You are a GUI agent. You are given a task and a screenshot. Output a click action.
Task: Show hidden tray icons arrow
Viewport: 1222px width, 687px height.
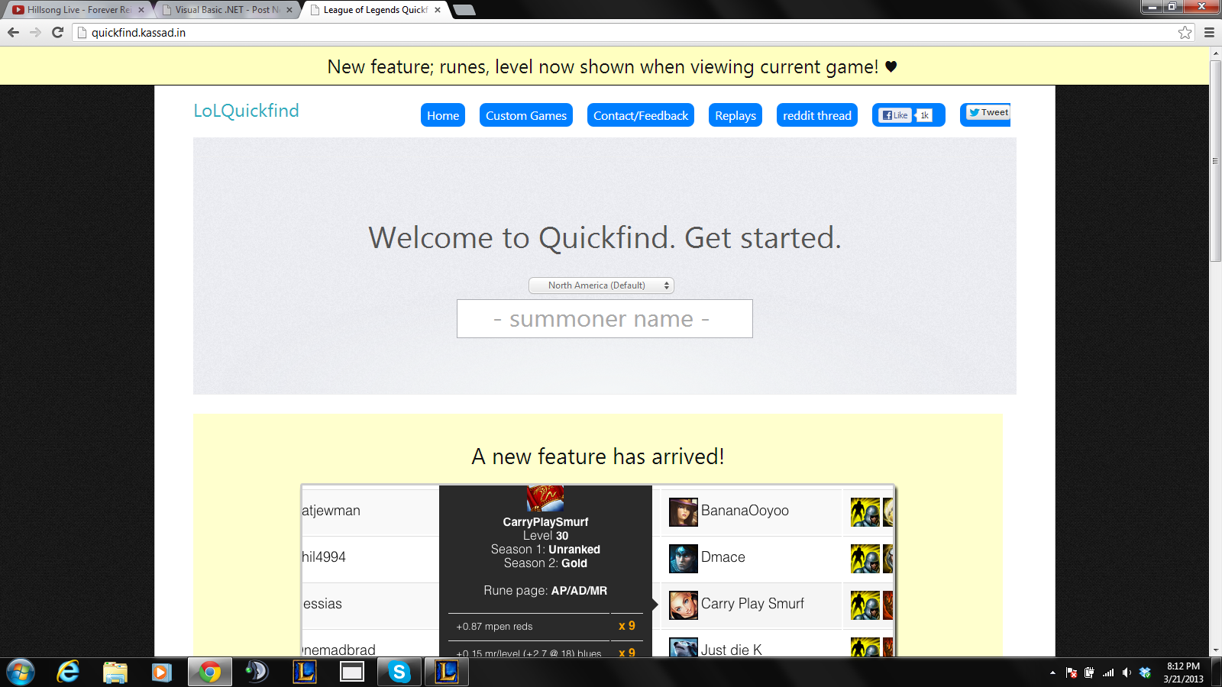pos(1052,672)
